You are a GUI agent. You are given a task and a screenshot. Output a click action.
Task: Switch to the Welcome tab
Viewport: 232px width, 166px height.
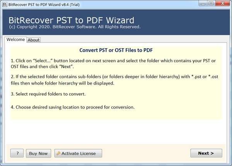point(15,39)
